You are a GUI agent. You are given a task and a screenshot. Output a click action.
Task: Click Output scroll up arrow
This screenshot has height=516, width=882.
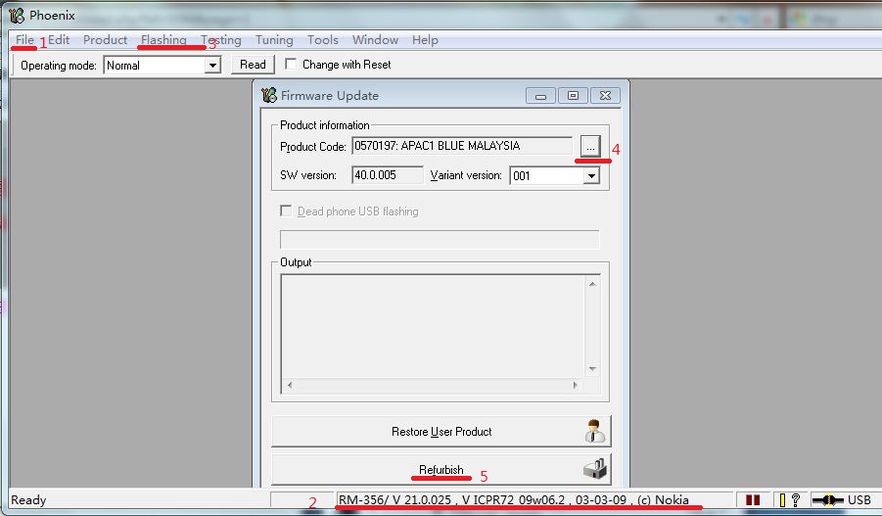[592, 284]
